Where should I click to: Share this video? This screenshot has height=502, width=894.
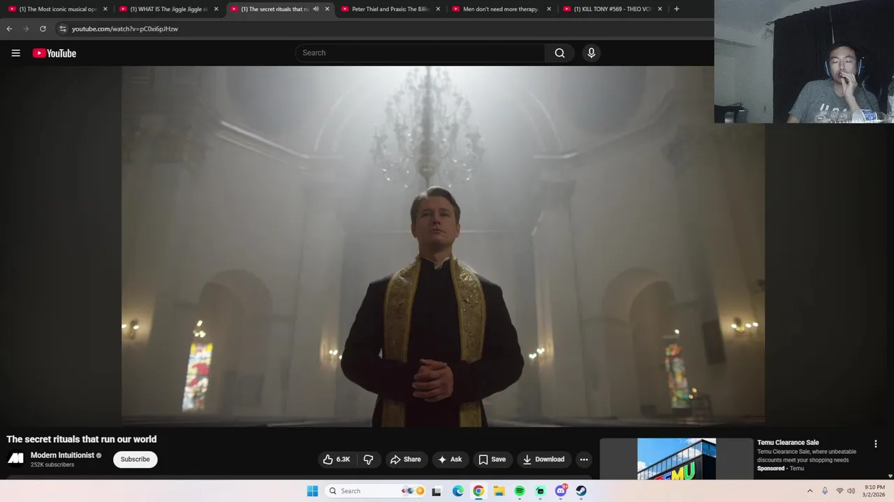pyautogui.click(x=405, y=459)
